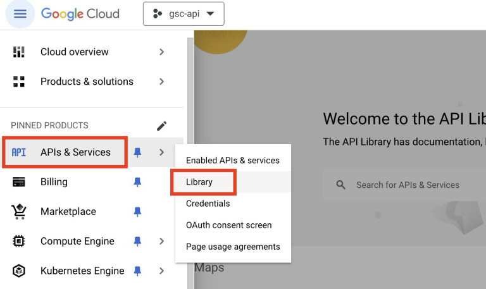
Task: Open Kubernetes Engine from the sidebar
Action: pyautogui.click(x=82, y=271)
